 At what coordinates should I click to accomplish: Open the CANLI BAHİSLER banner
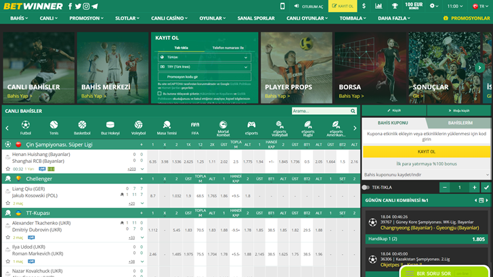coord(39,68)
